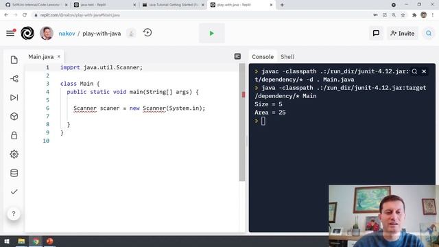
Task: Open the Unit tests checkmark icon
Action: (x=14, y=191)
